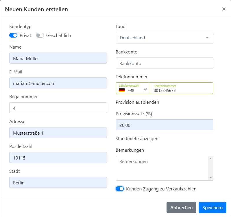This screenshot has width=231, height=217.
Task: Click the German flag icon in Ländervorwahl
Action: click(122, 90)
